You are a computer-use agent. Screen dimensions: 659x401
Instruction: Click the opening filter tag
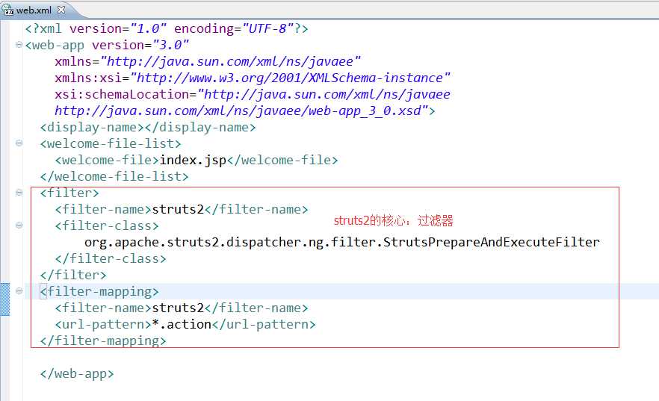(69, 193)
